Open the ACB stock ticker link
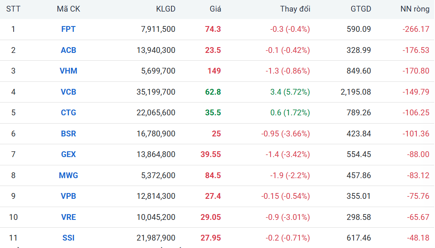This screenshot has width=435, height=248. click(68, 50)
